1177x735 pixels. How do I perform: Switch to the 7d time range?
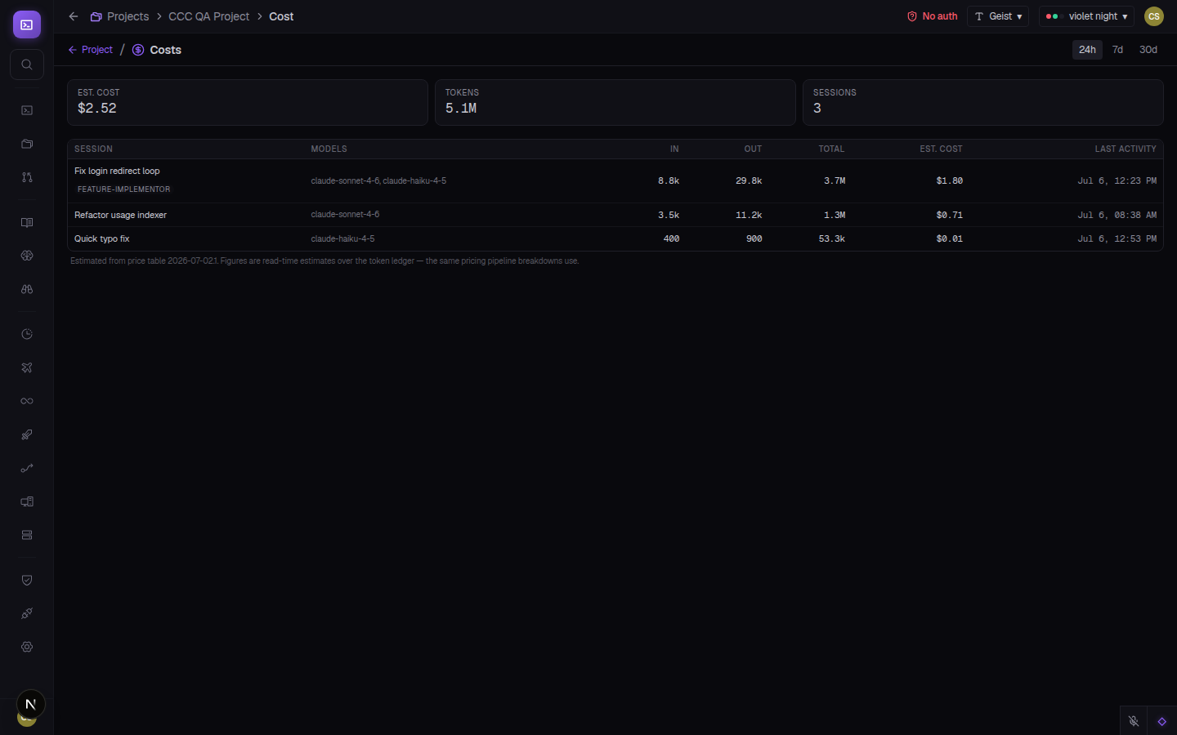(x=1117, y=50)
